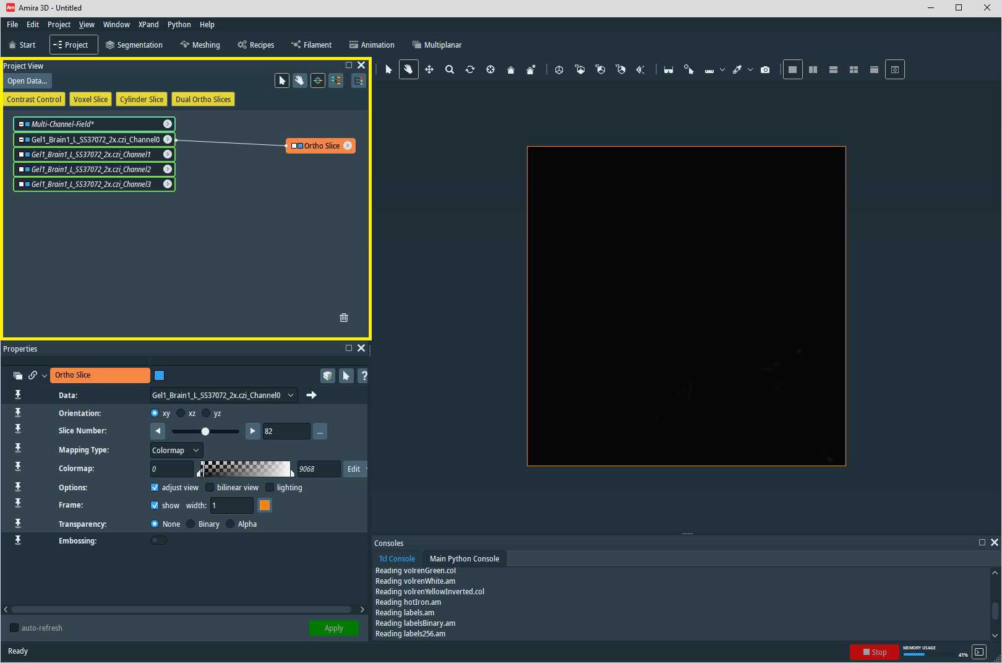Select the Trackball hand tool in viewer toolbar
The image size is (1002, 663).
408,70
